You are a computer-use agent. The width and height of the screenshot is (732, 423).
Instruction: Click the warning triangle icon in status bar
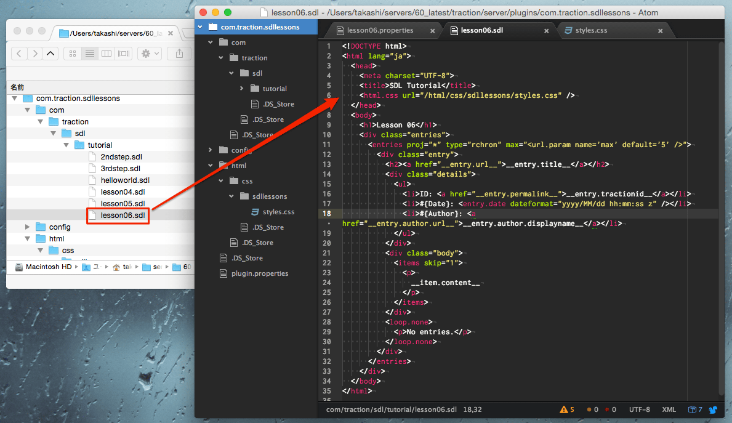point(564,409)
